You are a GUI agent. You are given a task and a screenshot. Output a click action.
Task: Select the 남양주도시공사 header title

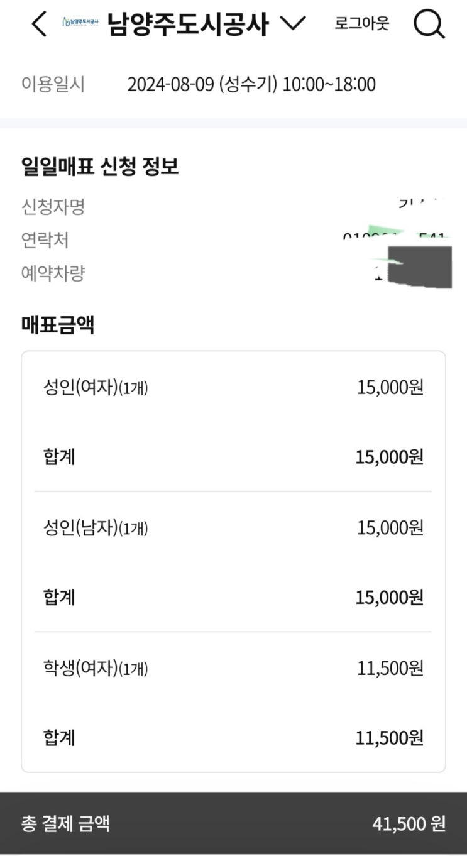(x=188, y=25)
